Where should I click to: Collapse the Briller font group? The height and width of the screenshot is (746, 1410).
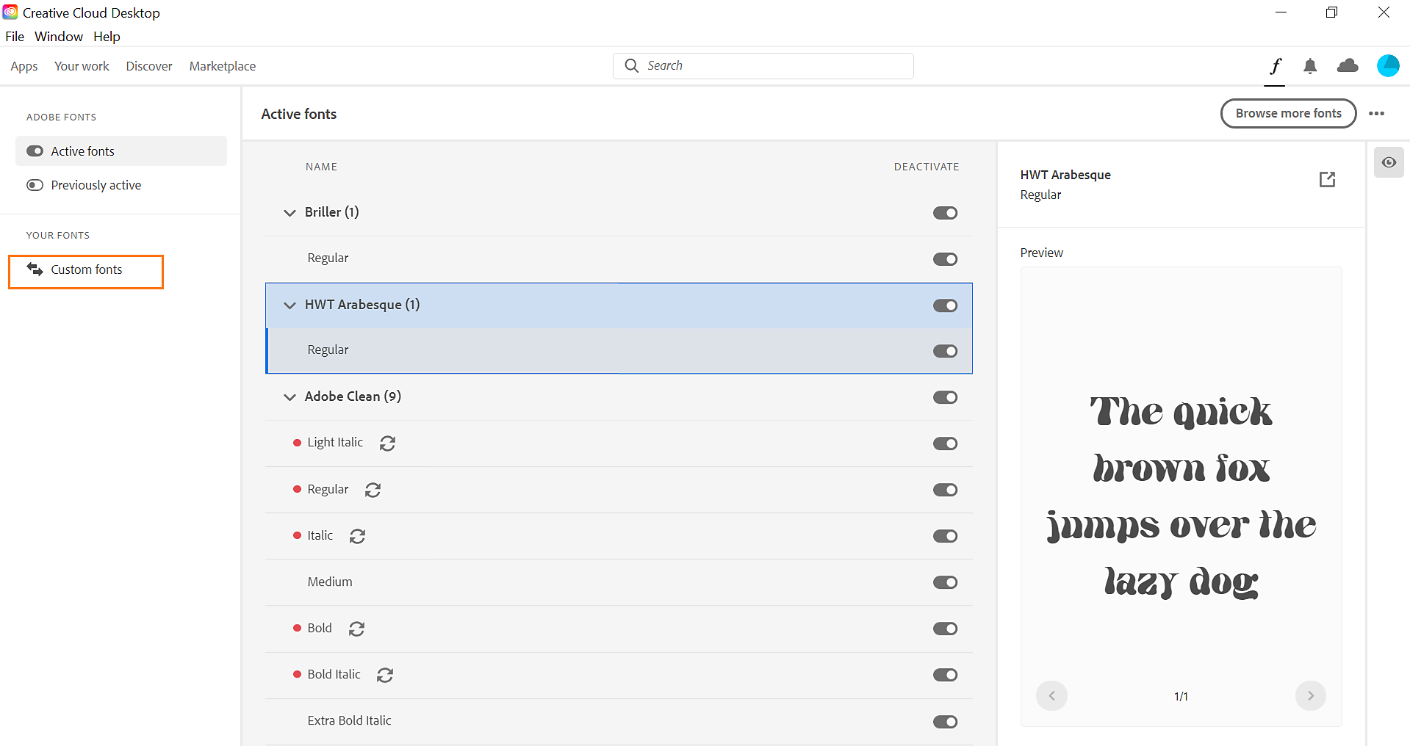pyautogui.click(x=289, y=213)
